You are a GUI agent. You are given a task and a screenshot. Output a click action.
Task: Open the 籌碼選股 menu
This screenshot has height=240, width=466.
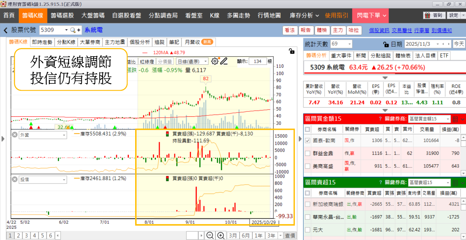62,15
